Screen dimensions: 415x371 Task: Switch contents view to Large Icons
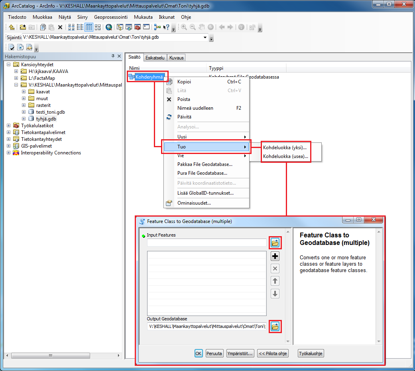pyautogui.click(x=71, y=27)
